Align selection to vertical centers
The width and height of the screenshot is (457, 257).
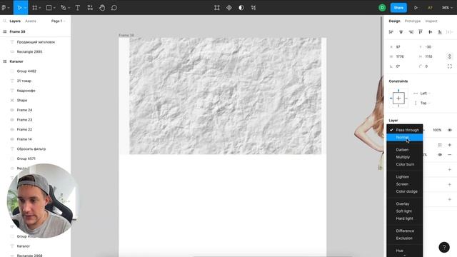click(430, 32)
